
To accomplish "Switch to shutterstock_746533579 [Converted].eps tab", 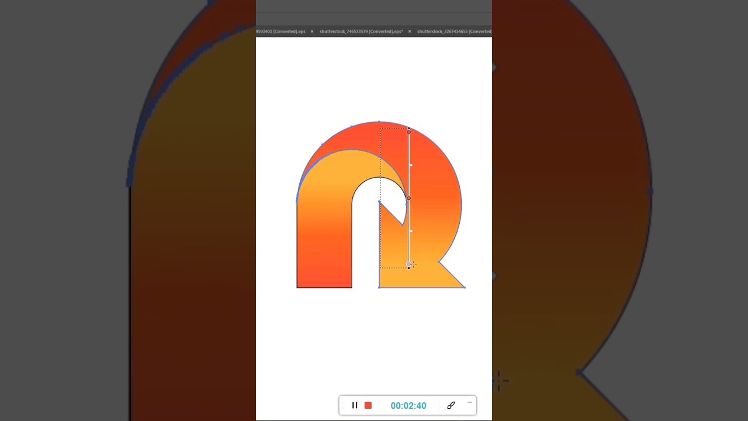I will [361, 32].
